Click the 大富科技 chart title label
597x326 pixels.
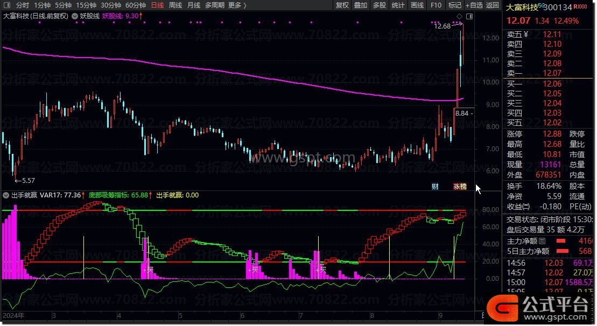[36, 16]
